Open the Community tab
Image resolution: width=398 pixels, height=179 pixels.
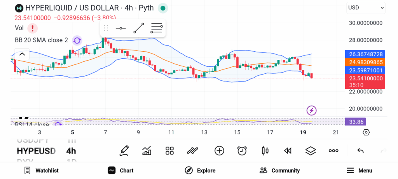[280, 170]
